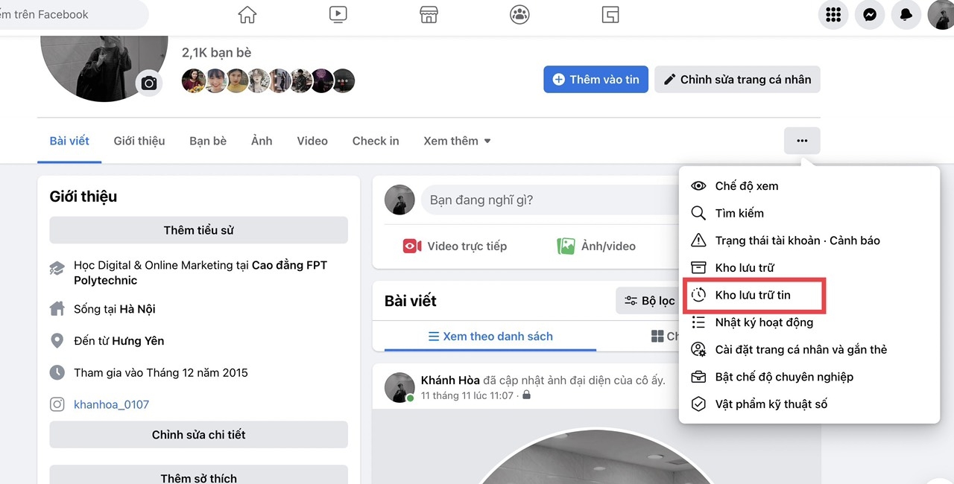Click list icon beside 'Nhật ký hoạt động'
This screenshot has width=954, height=484.
pyautogui.click(x=698, y=322)
